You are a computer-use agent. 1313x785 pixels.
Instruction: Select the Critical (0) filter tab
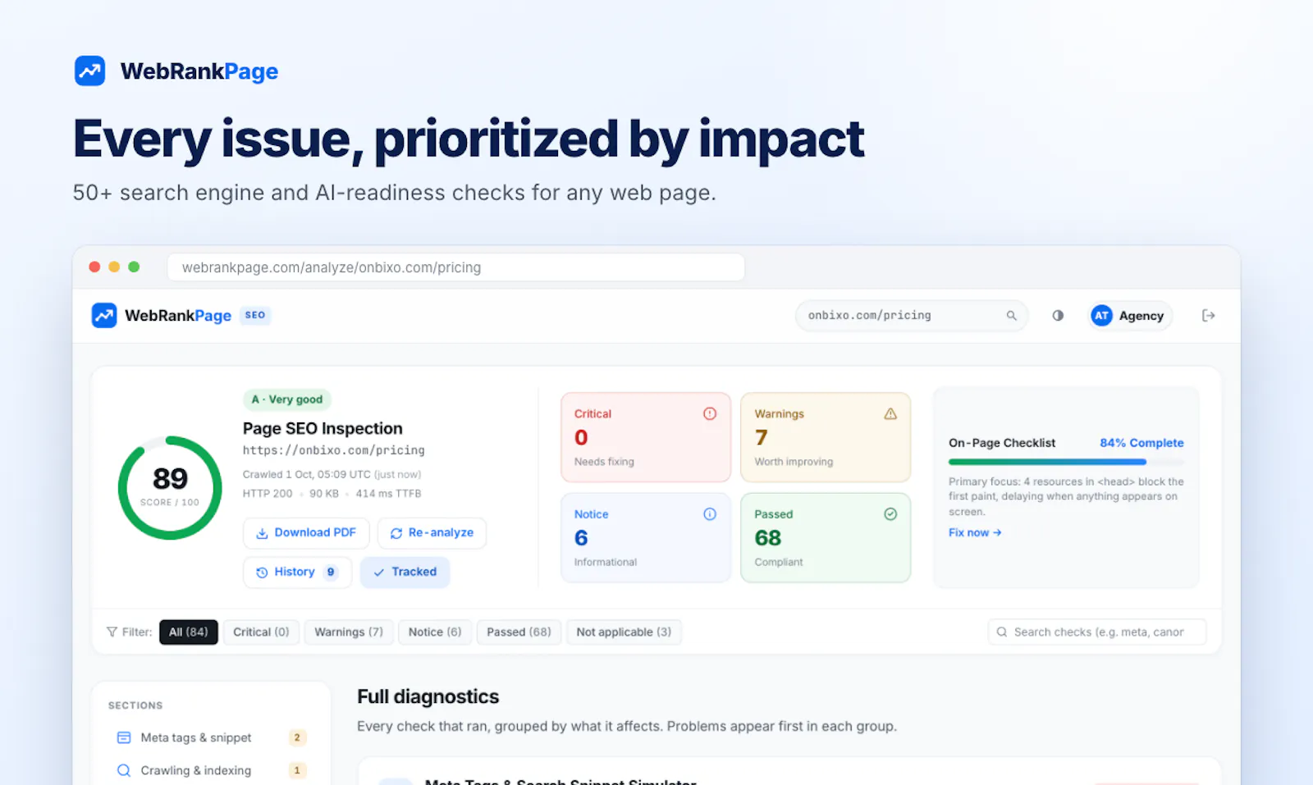[x=261, y=632]
